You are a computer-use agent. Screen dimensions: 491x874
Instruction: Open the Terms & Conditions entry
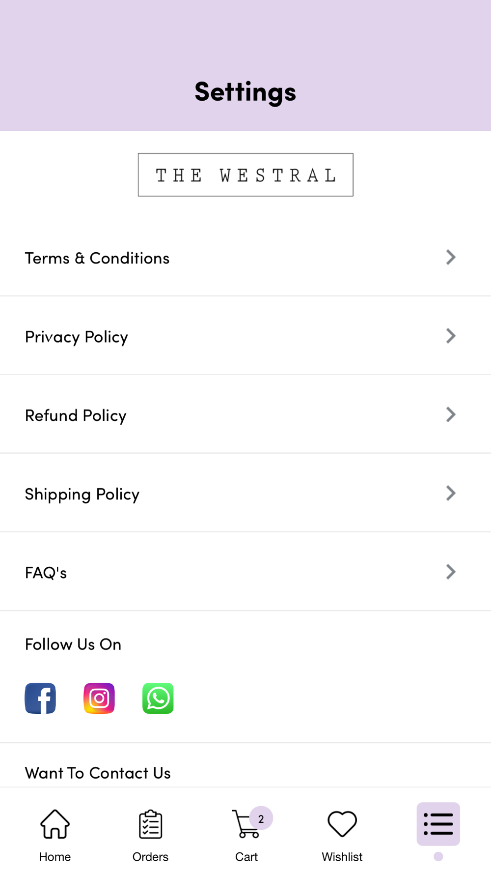coord(97,258)
